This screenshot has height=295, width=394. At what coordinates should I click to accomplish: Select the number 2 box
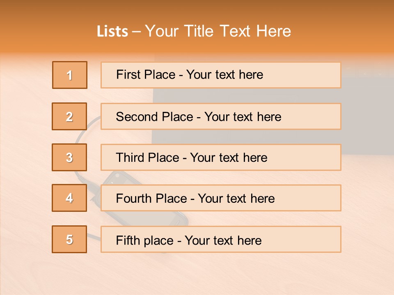(69, 116)
